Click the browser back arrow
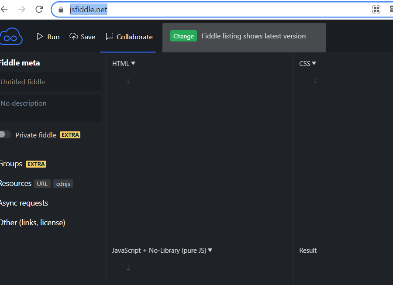 [4, 10]
